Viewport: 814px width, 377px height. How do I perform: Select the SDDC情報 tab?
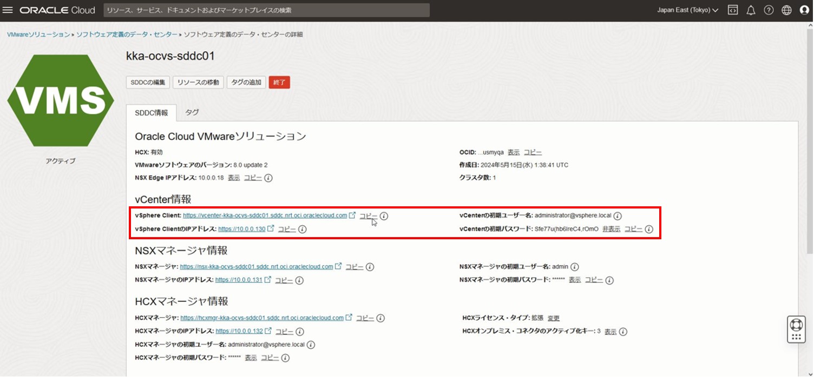pos(152,113)
